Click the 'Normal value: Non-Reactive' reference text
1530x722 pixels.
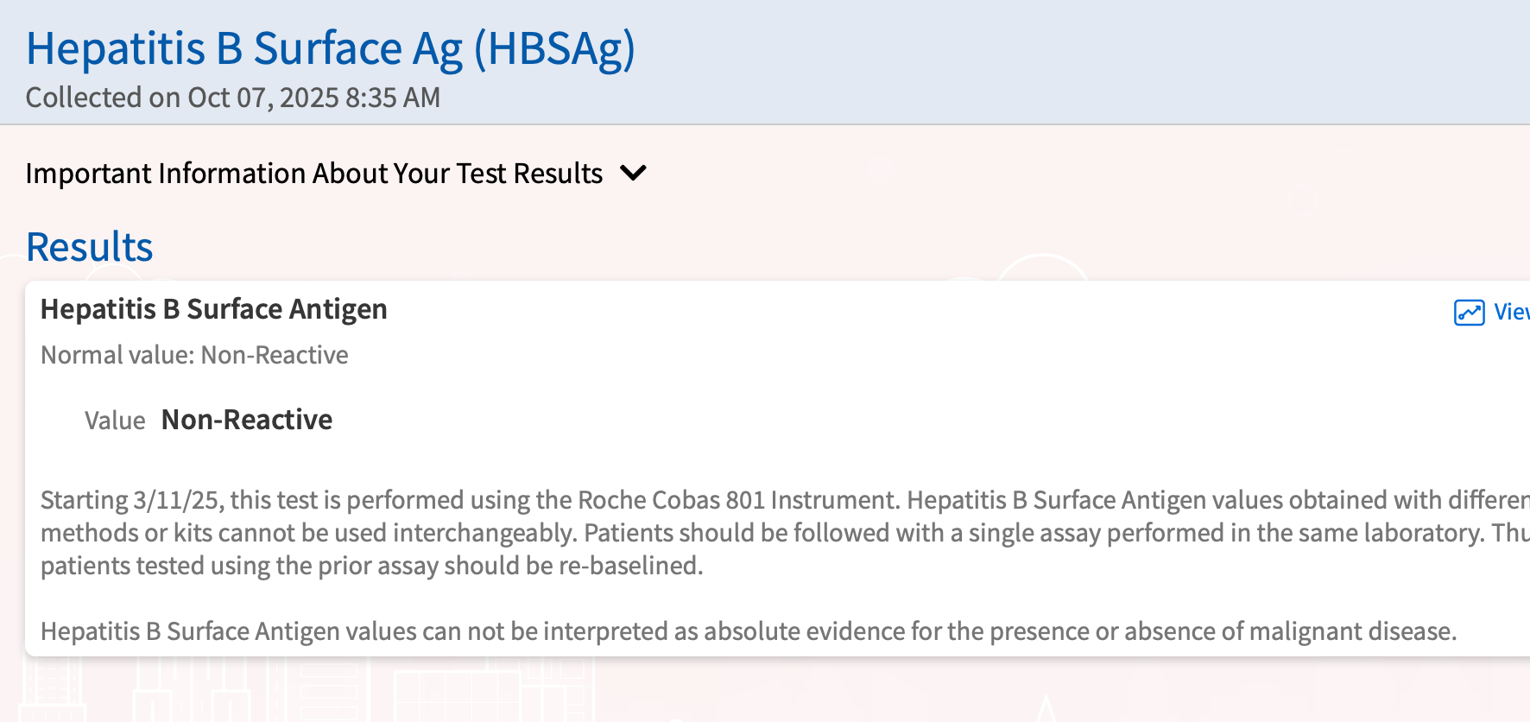click(x=194, y=355)
